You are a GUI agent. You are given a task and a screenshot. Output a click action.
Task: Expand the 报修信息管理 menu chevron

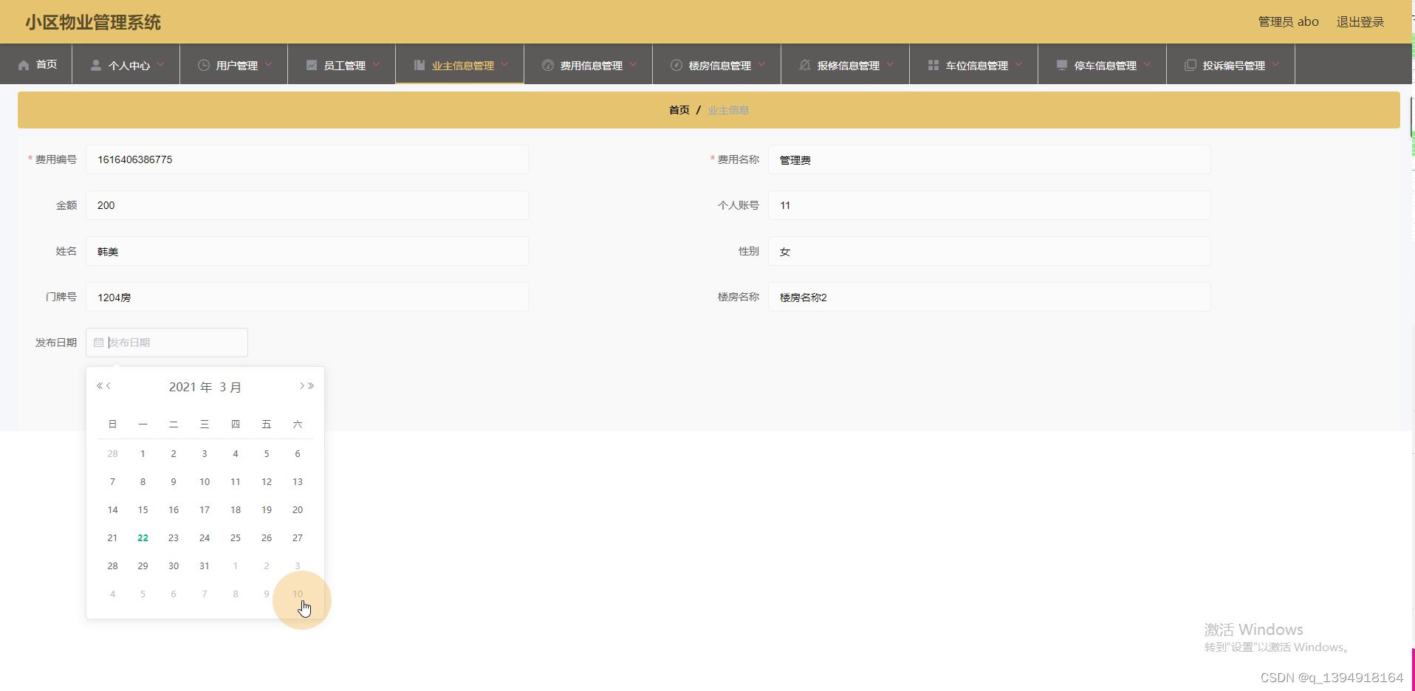pyautogui.click(x=890, y=65)
